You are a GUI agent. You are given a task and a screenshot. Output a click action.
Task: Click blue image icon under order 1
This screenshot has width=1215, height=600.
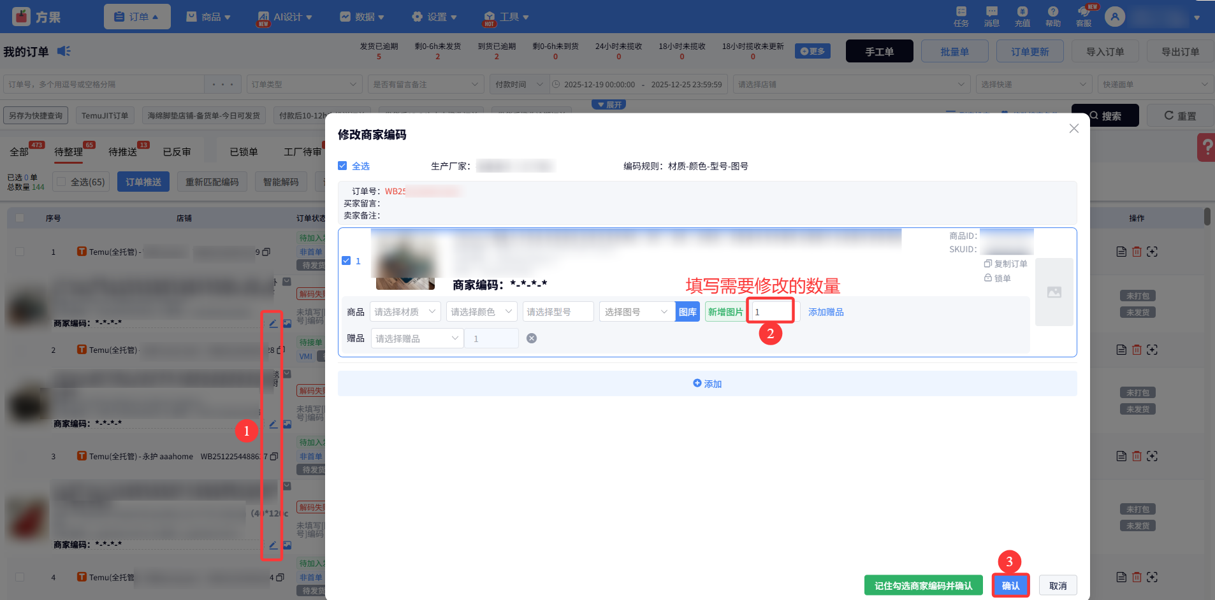point(287,324)
